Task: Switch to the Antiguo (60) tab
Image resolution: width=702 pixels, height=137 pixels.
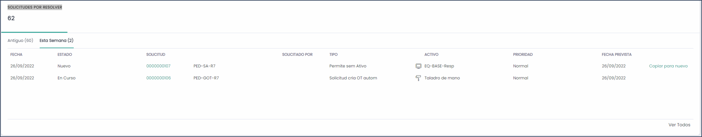Action: click(20, 40)
